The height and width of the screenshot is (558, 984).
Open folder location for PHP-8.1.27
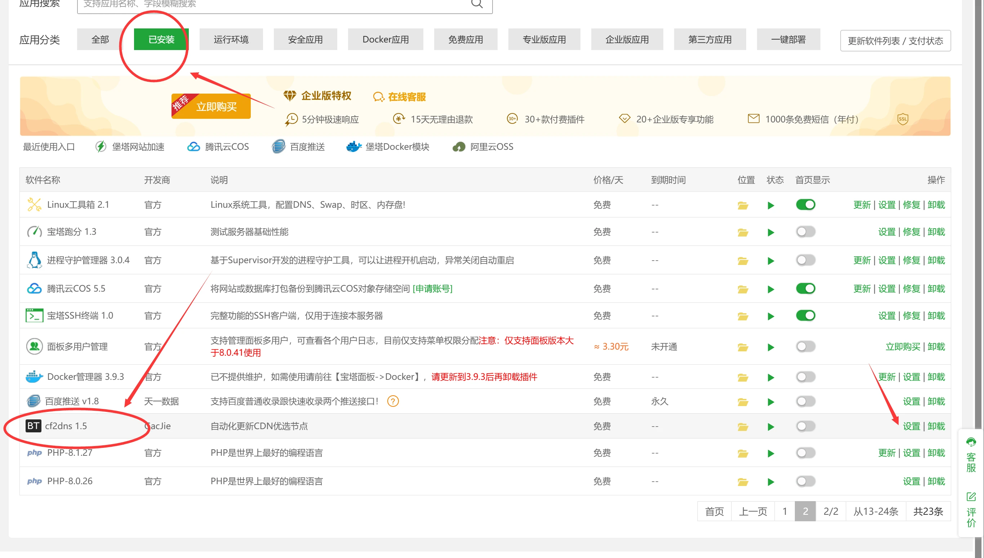click(743, 453)
